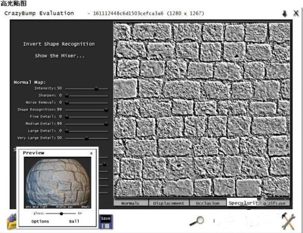Click the Open folder icon at bottom left
The image size is (303, 233).
tap(11, 222)
